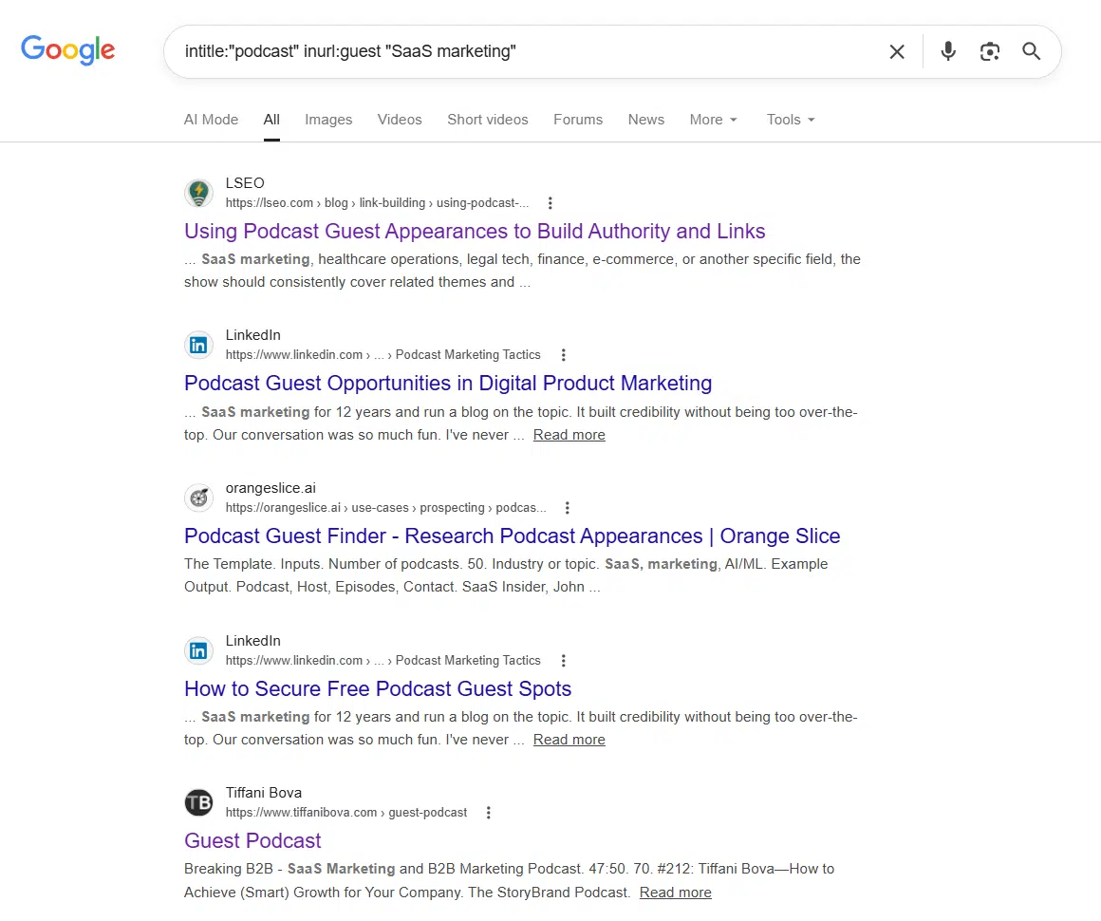Click first LinkedIn favicon for Podcast Guest Opportunities

(x=198, y=345)
